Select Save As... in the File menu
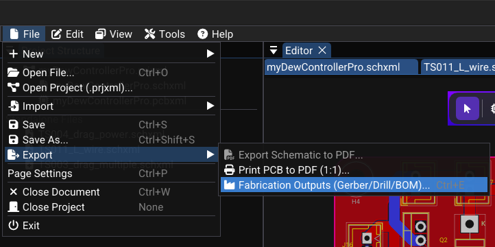The image size is (495, 247). [111, 140]
